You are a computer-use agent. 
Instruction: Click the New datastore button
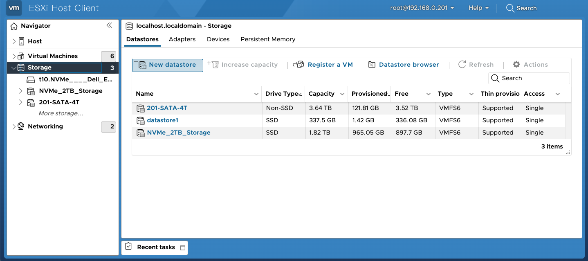[168, 65]
